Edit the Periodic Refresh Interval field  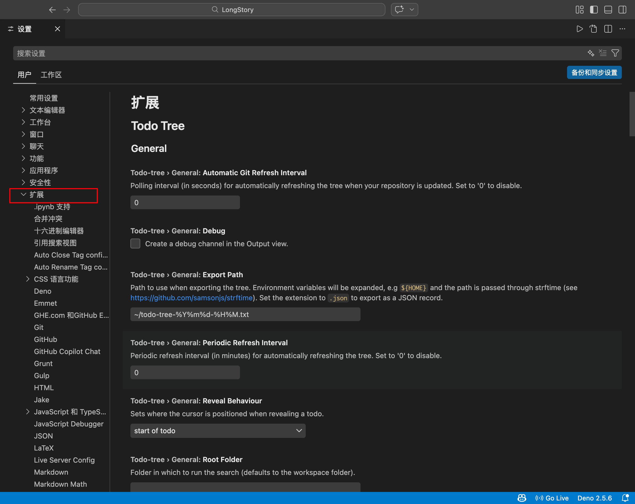tap(185, 373)
